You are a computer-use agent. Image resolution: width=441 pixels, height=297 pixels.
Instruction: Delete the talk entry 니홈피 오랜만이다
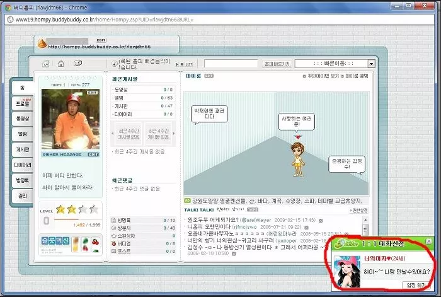click(307, 227)
